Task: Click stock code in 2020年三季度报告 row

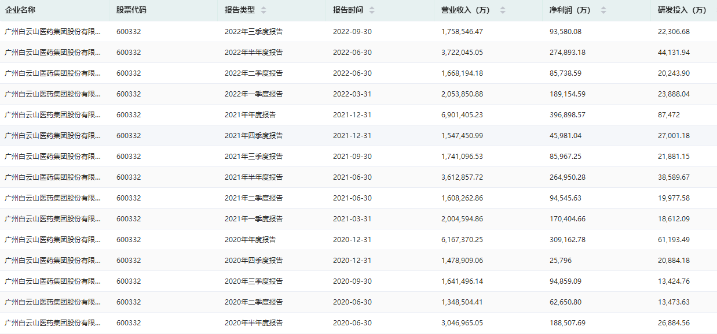Action: click(x=129, y=281)
